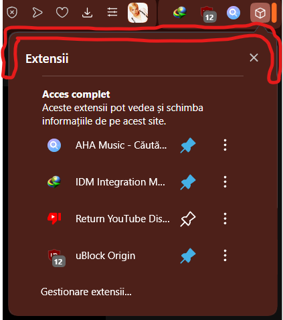Click the uBlock Origin toolbar icon with badge 12
This screenshot has height=320, width=283.
click(x=208, y=14)
